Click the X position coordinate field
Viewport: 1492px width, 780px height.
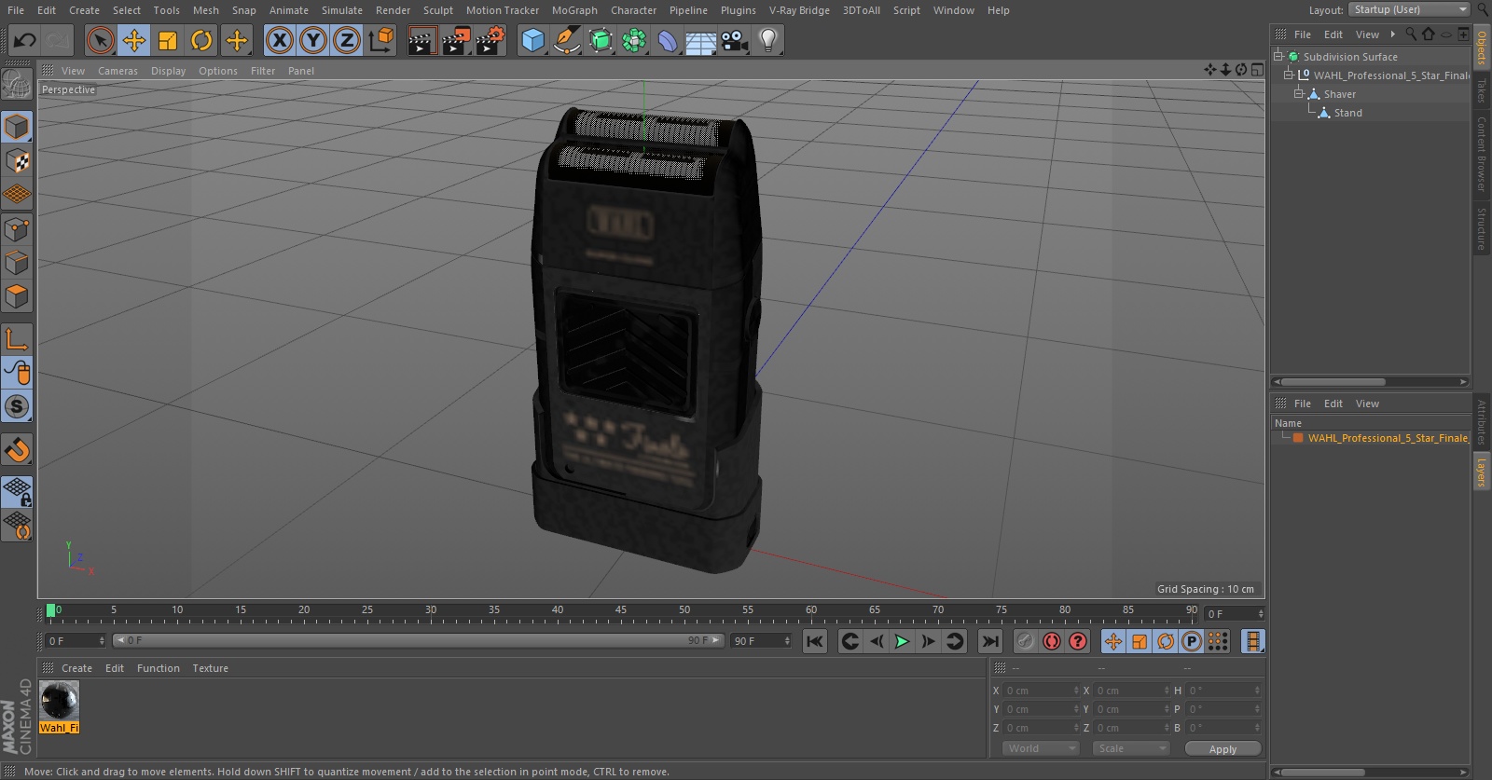(x=1041, y=691)
